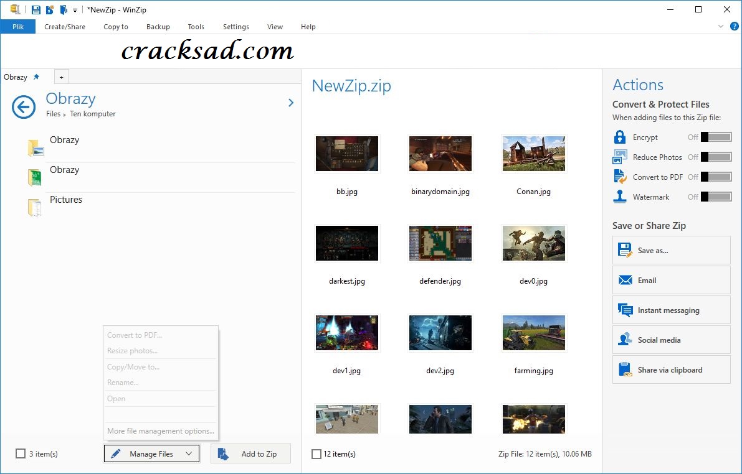Screen dimensions: 742x474
Task: Turn on the Reduce Photos switch
Action: [716, 157]
